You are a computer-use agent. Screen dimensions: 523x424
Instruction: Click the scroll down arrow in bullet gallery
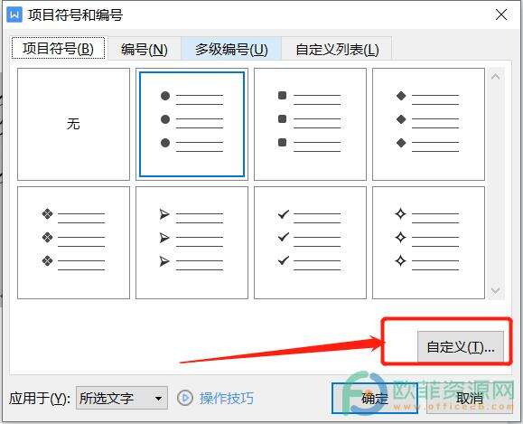click(496, 290)
